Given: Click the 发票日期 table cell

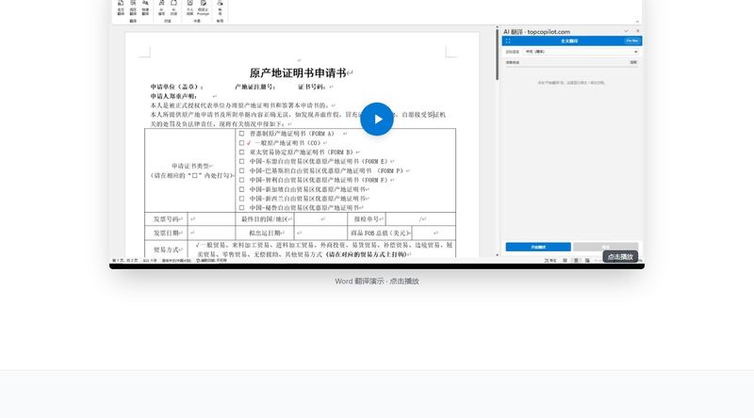Looking at the screenshot, I should 166,233.
